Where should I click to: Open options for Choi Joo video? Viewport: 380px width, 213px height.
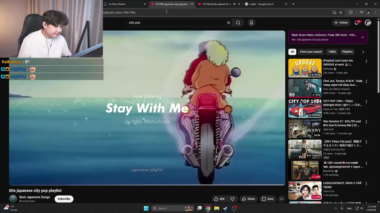tap(366, 81)
